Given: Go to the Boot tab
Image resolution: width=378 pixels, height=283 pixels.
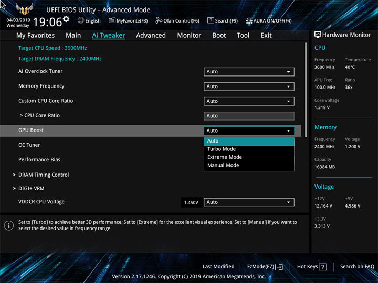Looking at the screenshot, I should coord(219,36).
